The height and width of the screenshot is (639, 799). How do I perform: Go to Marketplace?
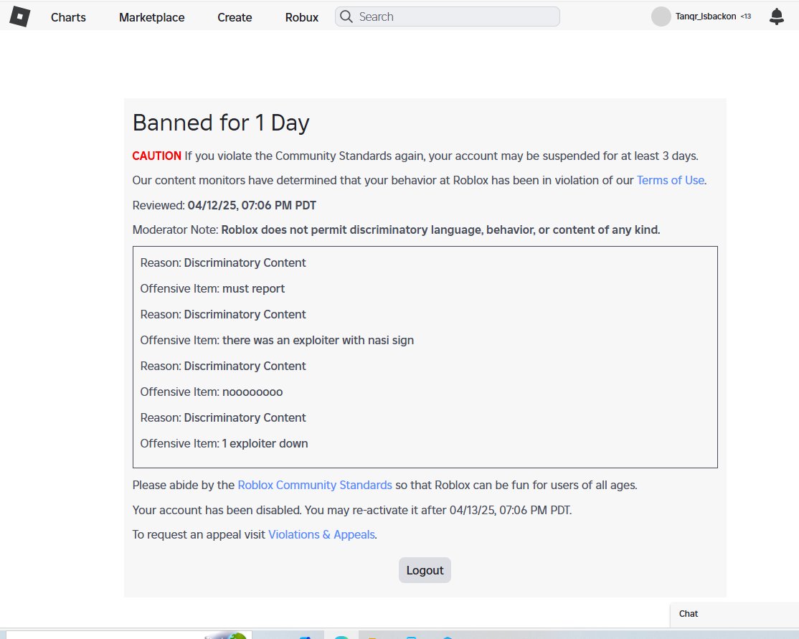pyautogui.click(x=152, y=17)
